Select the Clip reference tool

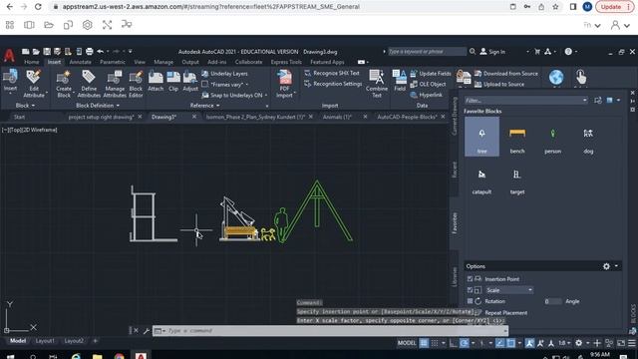[x=173, y=81]
